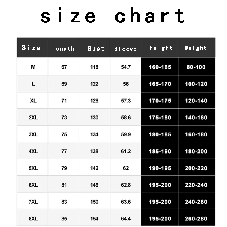
Task: Select the Height column header
Action: (161, 48)
